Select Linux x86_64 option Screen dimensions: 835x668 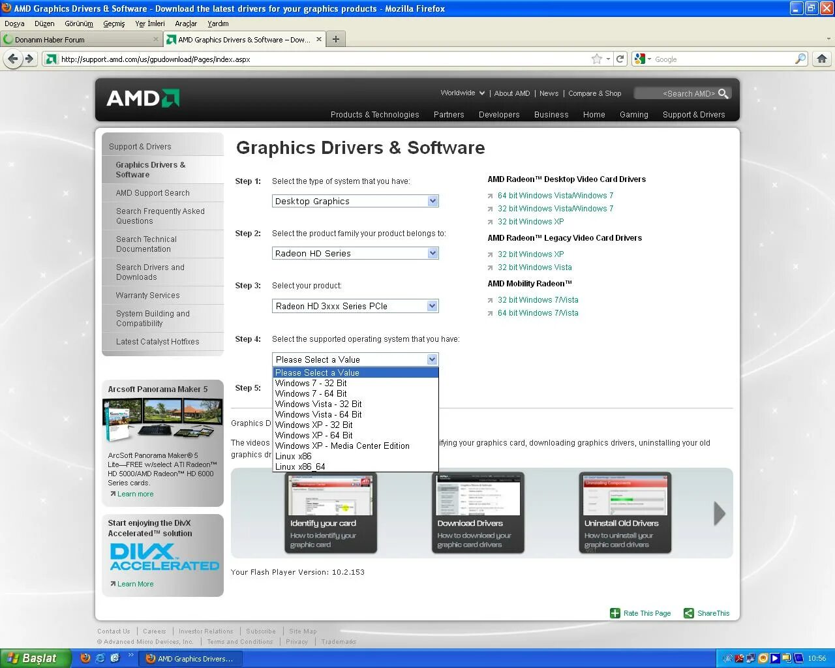click(356, 466)
